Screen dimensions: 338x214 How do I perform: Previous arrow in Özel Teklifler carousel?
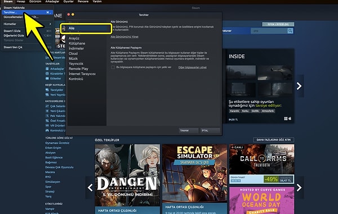tap(90, 188)
